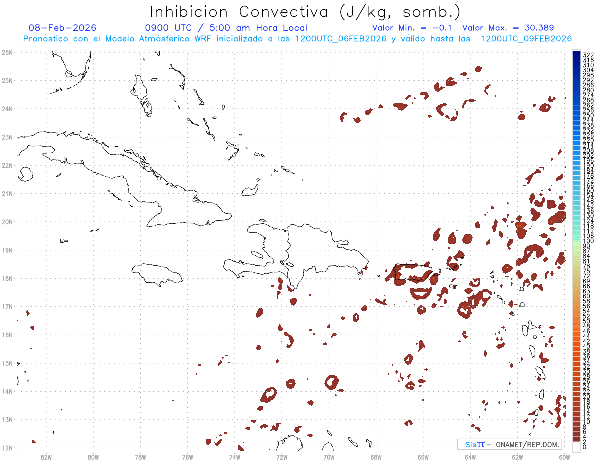Screen dimensions: 600x464
Task: Click the 16N latitude label
Action: point(7,335)
